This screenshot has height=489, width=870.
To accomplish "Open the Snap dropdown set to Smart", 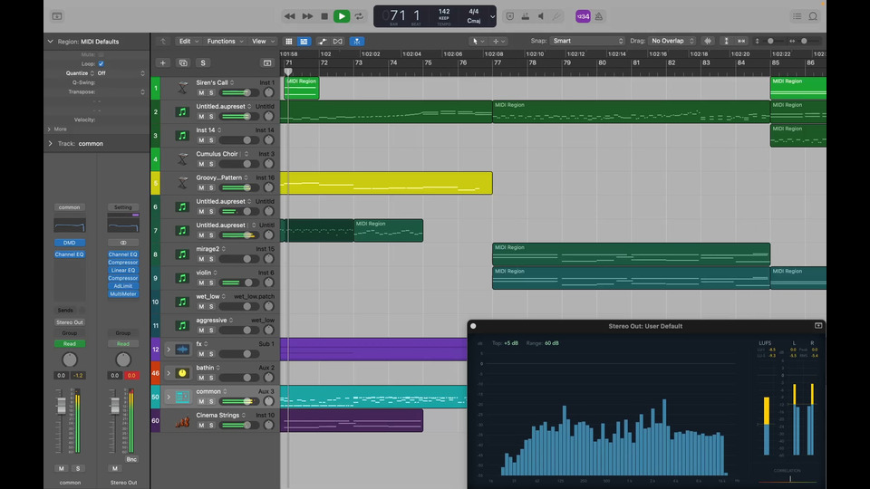I will [587, 42].
